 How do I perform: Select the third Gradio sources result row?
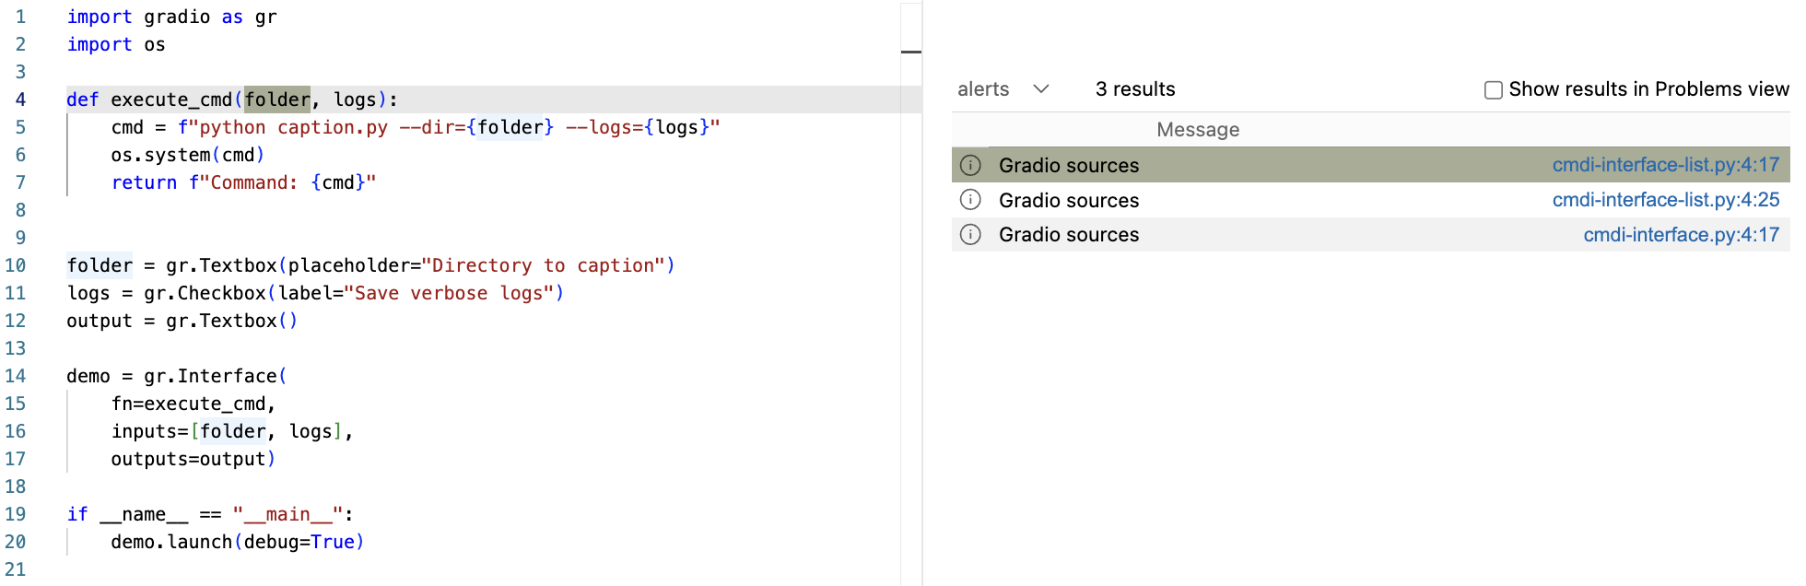1370,234
